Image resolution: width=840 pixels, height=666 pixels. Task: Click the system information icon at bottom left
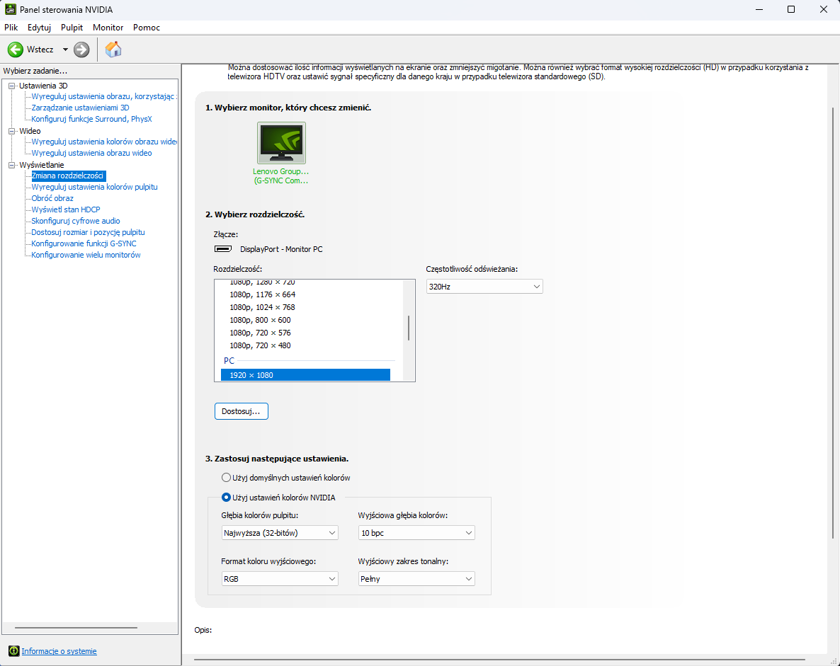13,651
